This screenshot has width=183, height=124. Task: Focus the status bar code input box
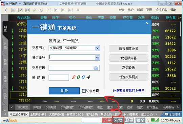point(91,120)
